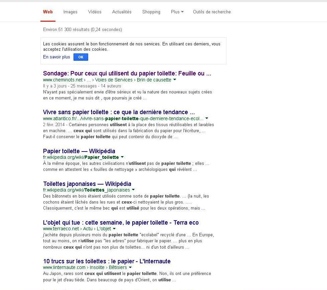Expand arrow next to terraeco.net URL
This screenshot has width=327, height=290.
[x=114, y=229]
